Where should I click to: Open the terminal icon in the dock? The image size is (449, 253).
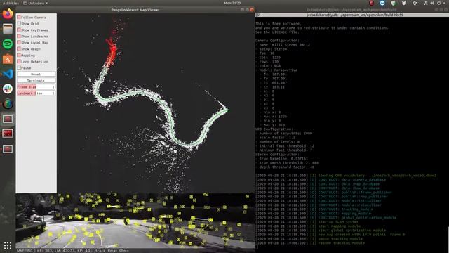coord(8,134)
